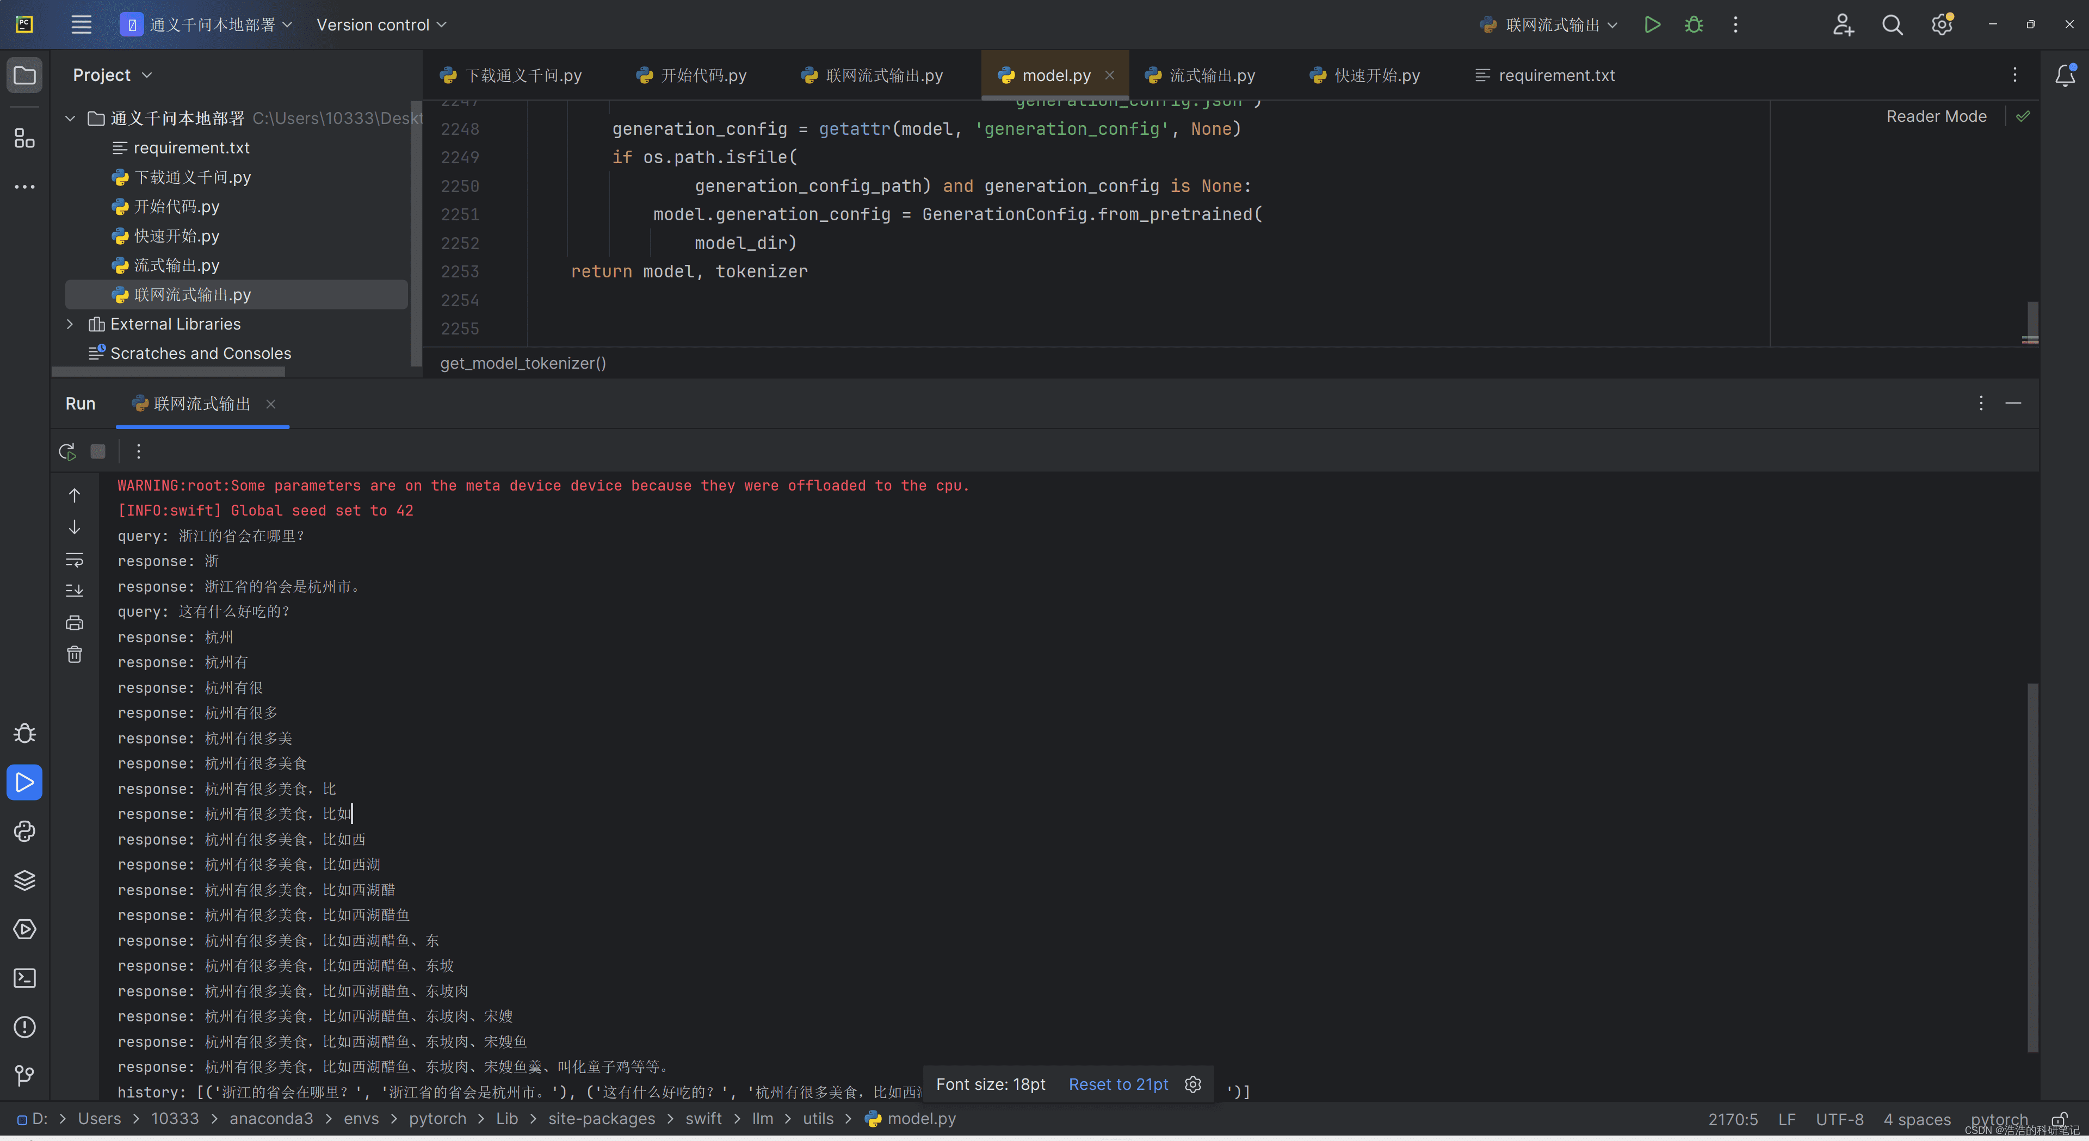This screenshot has height=1141, width=2089.
Task: Open IDE settings gear icon
Action: (x=1942, y=24)
